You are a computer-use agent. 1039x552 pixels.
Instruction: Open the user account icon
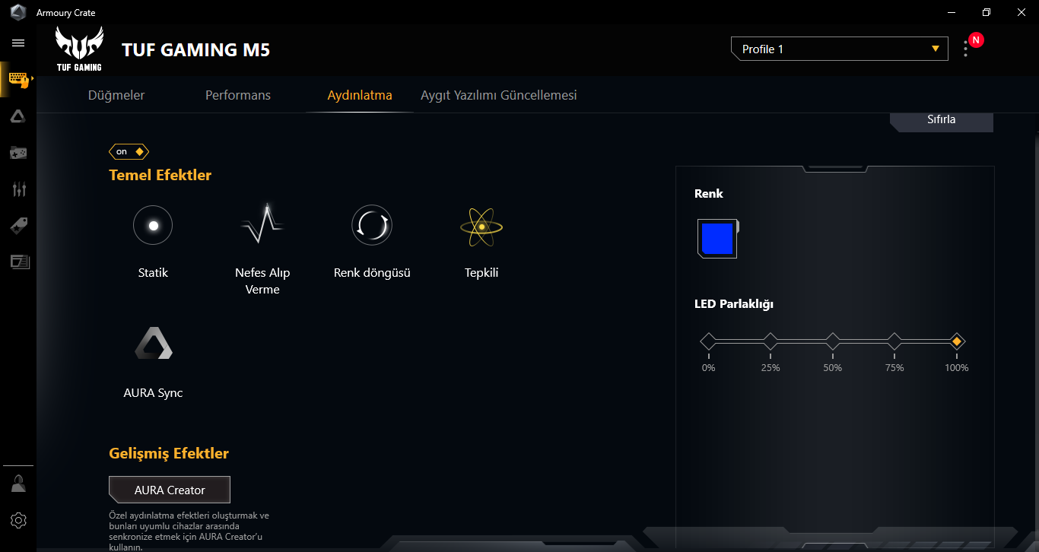pyautogui.click(x=18, y=484)
